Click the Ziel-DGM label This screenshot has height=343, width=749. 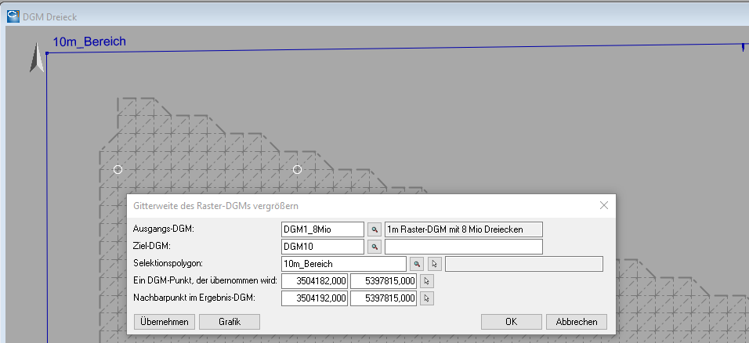click(151, 246)
